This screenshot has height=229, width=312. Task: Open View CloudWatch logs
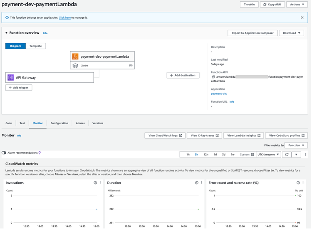pyautogui.click(x=165, y=135)
